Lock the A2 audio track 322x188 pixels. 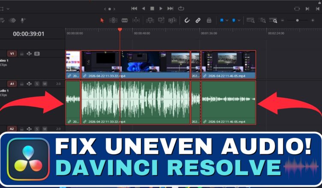(x=21, y=129)
